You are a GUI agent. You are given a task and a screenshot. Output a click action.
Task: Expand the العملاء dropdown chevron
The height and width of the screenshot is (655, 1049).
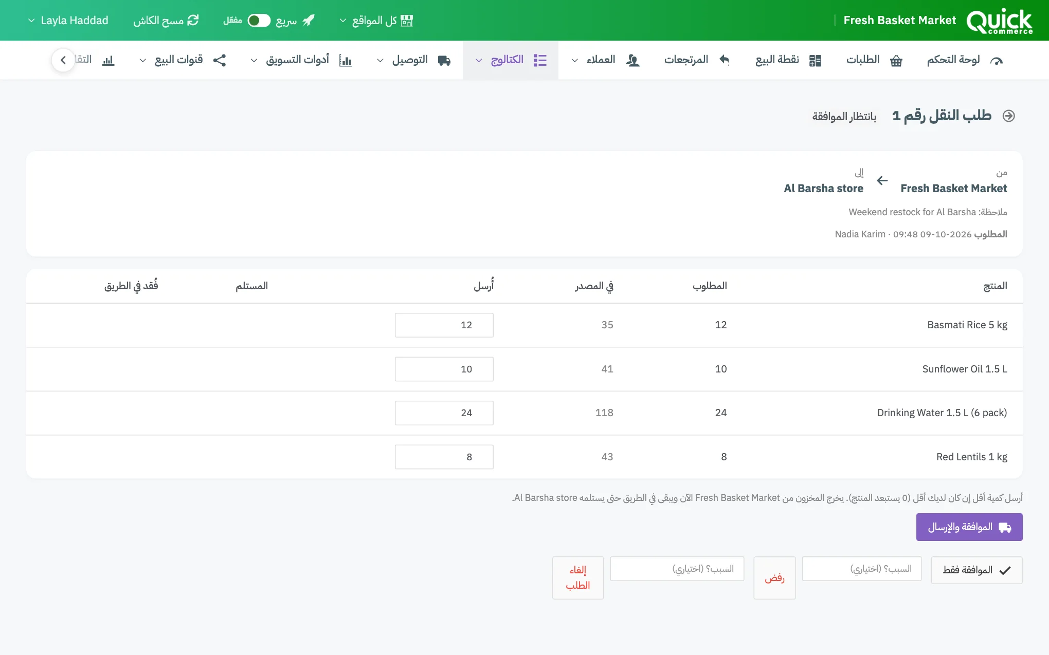[x=575, y=61]
